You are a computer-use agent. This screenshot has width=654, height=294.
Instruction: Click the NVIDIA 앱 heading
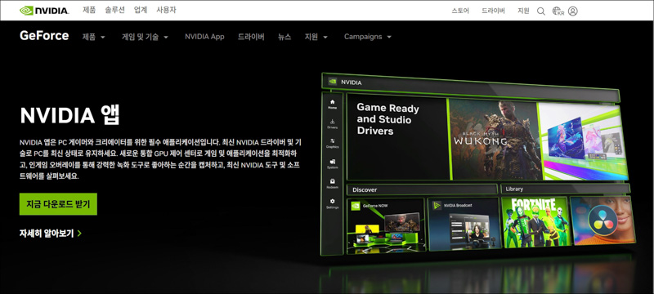point(69,115)
